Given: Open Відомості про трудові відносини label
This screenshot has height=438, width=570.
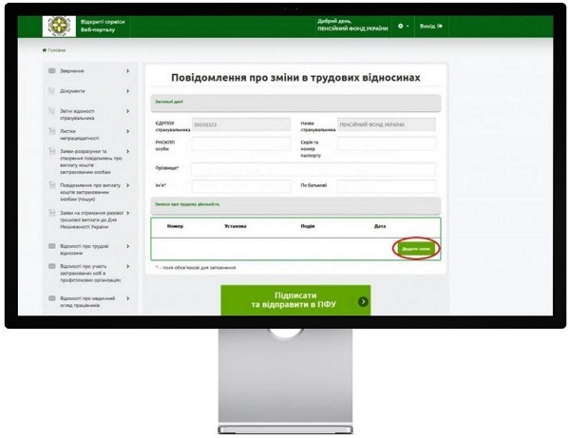Looking at the screenshot, I should 85,249.
